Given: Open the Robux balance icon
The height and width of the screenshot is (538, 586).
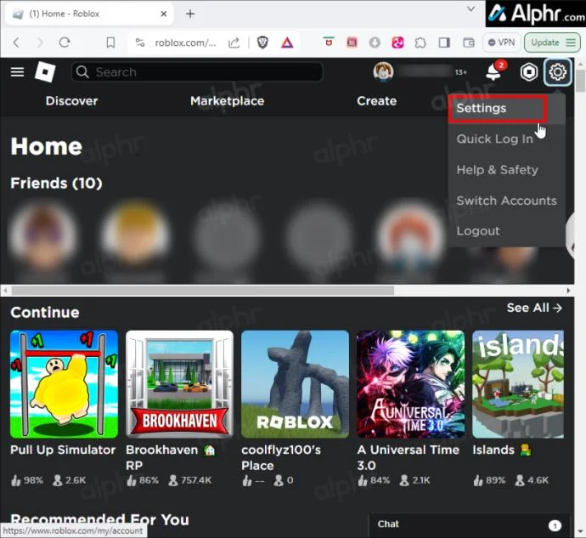Looking at the screenshot, I should (529, 72).
